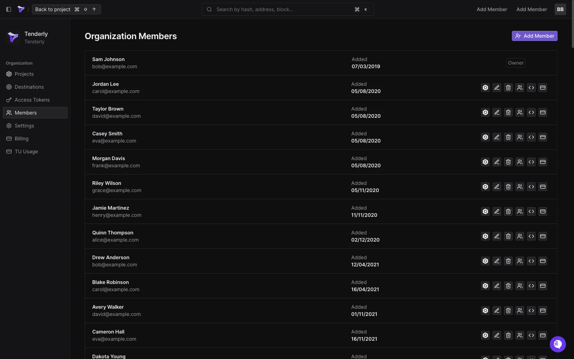Edit Cameron Hall with pencil icon
Screen dimensions: 574x359
[x=497, y=335]
